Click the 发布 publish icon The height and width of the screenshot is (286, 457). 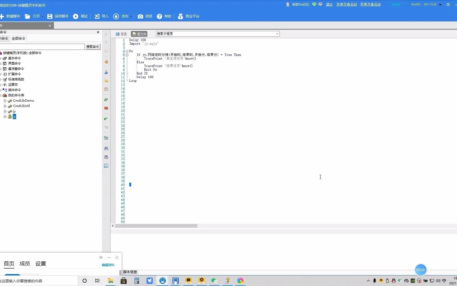click(x=116, y=16)
